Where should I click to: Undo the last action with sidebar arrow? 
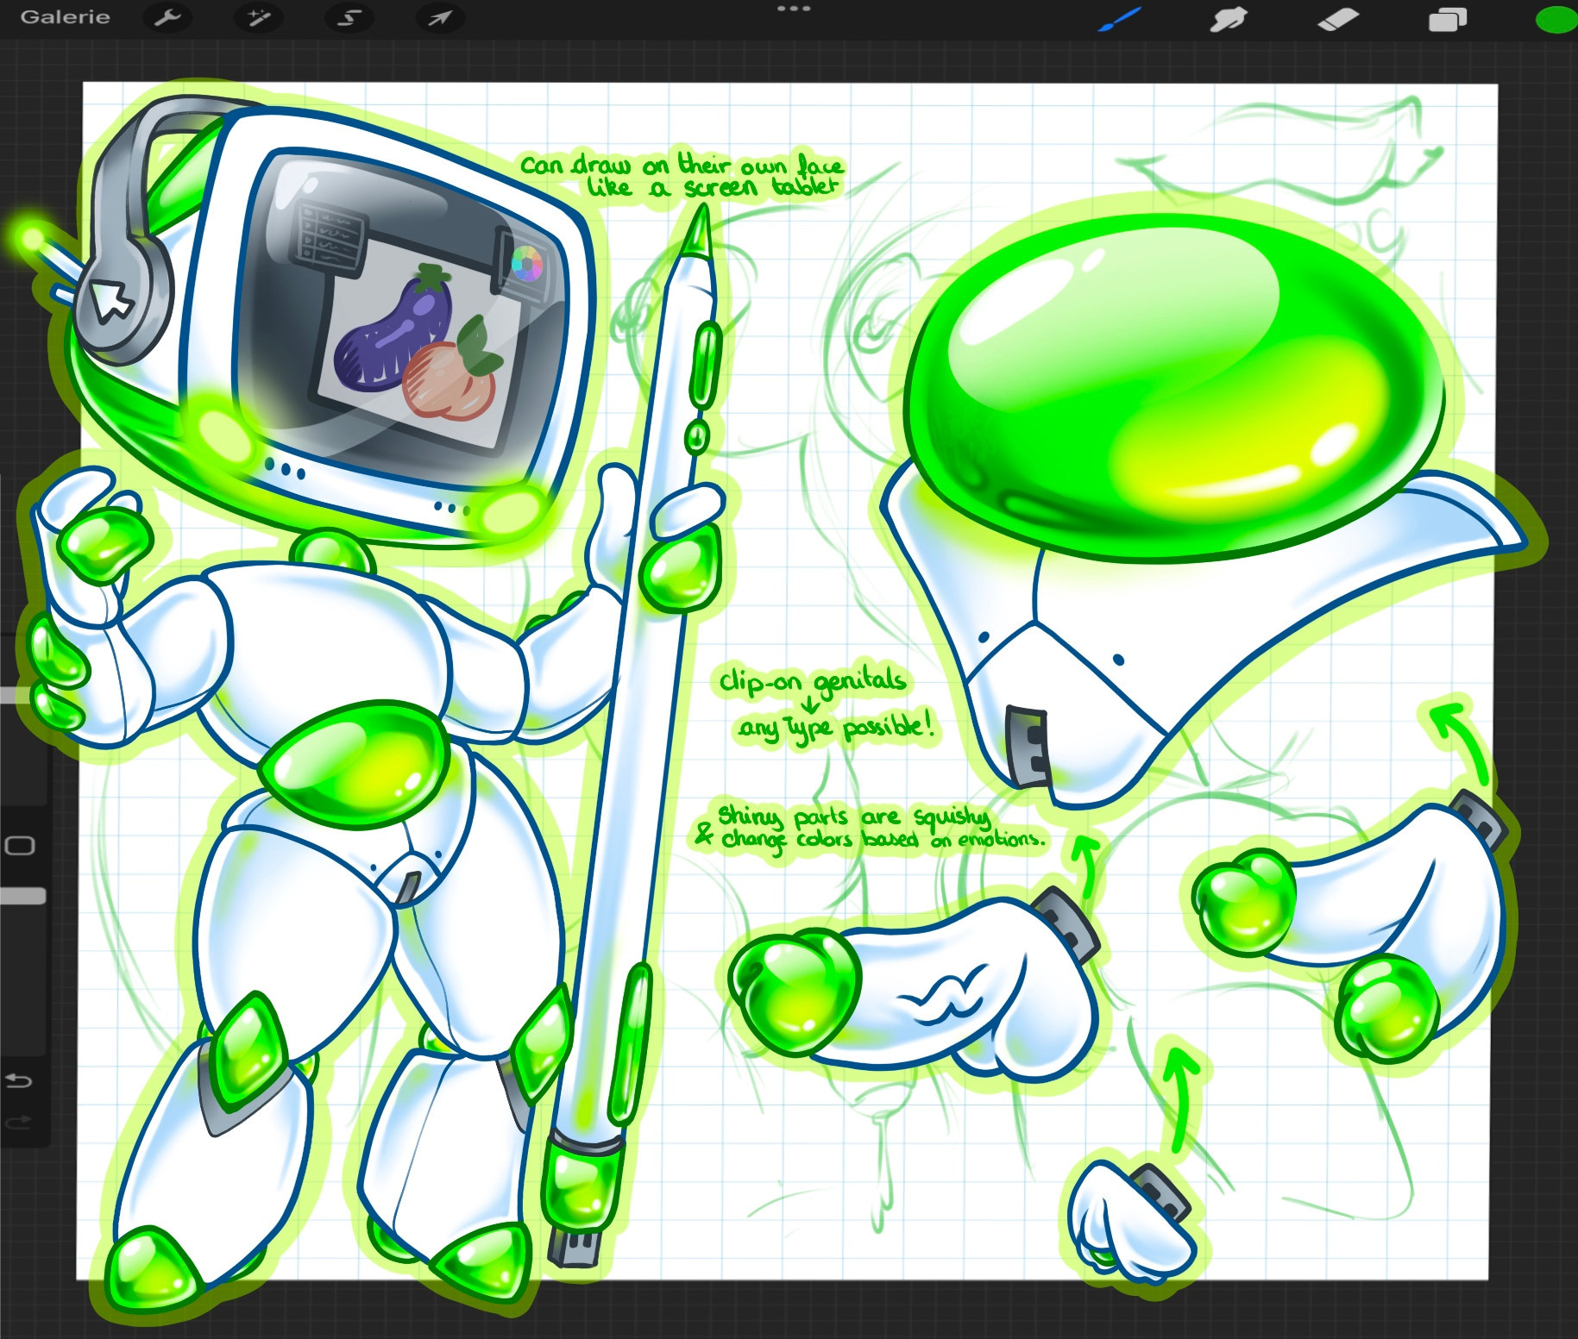pos(19,1080)
